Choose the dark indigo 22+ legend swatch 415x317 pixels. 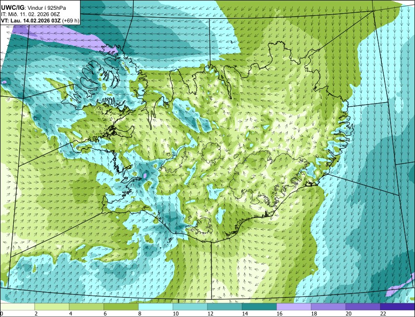397,307
